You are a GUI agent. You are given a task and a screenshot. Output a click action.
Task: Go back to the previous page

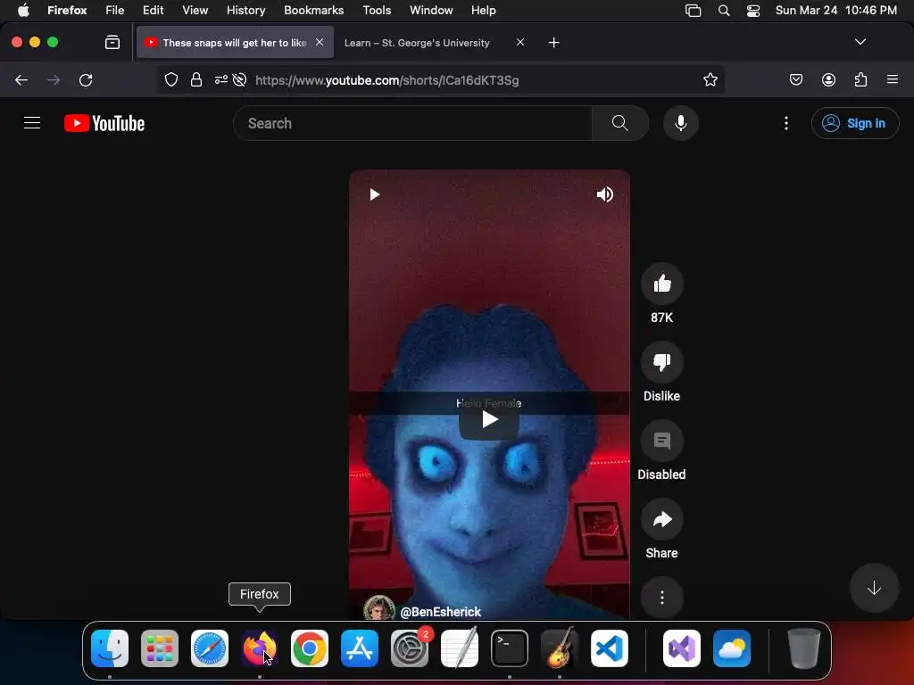pos(21,79)
